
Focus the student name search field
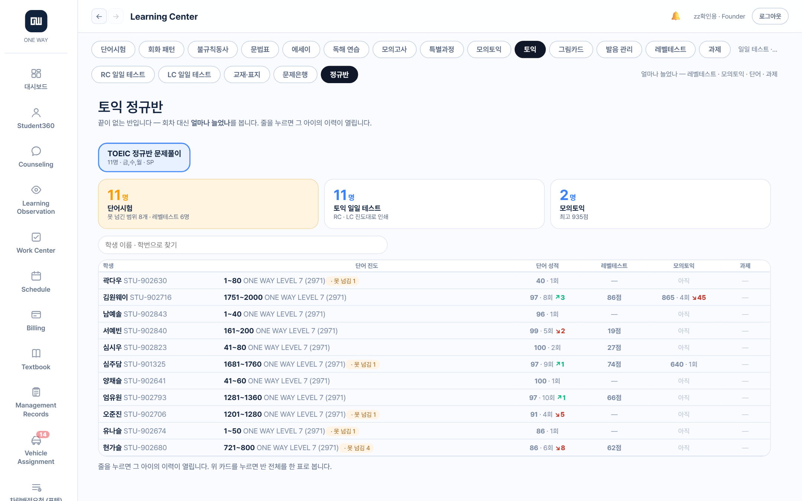pyautogui.click(x=243, y=245)
